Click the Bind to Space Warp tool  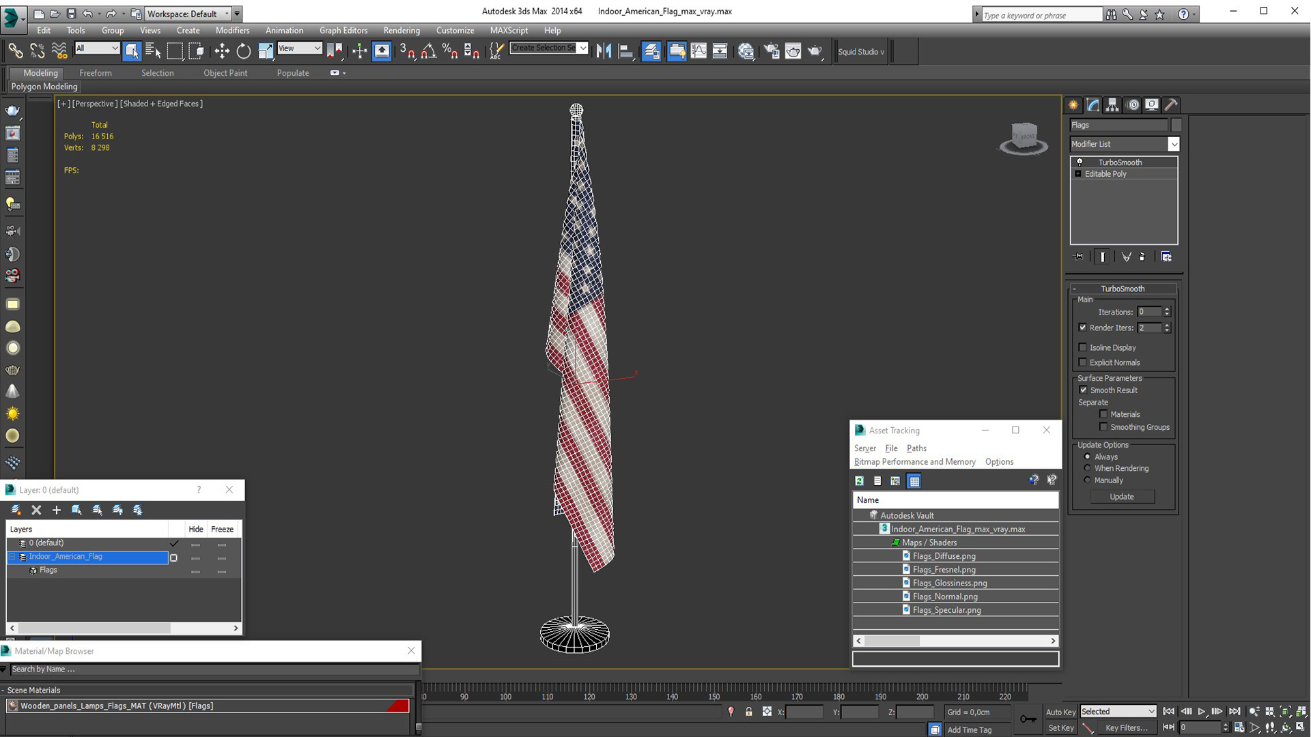pos(59,50)
